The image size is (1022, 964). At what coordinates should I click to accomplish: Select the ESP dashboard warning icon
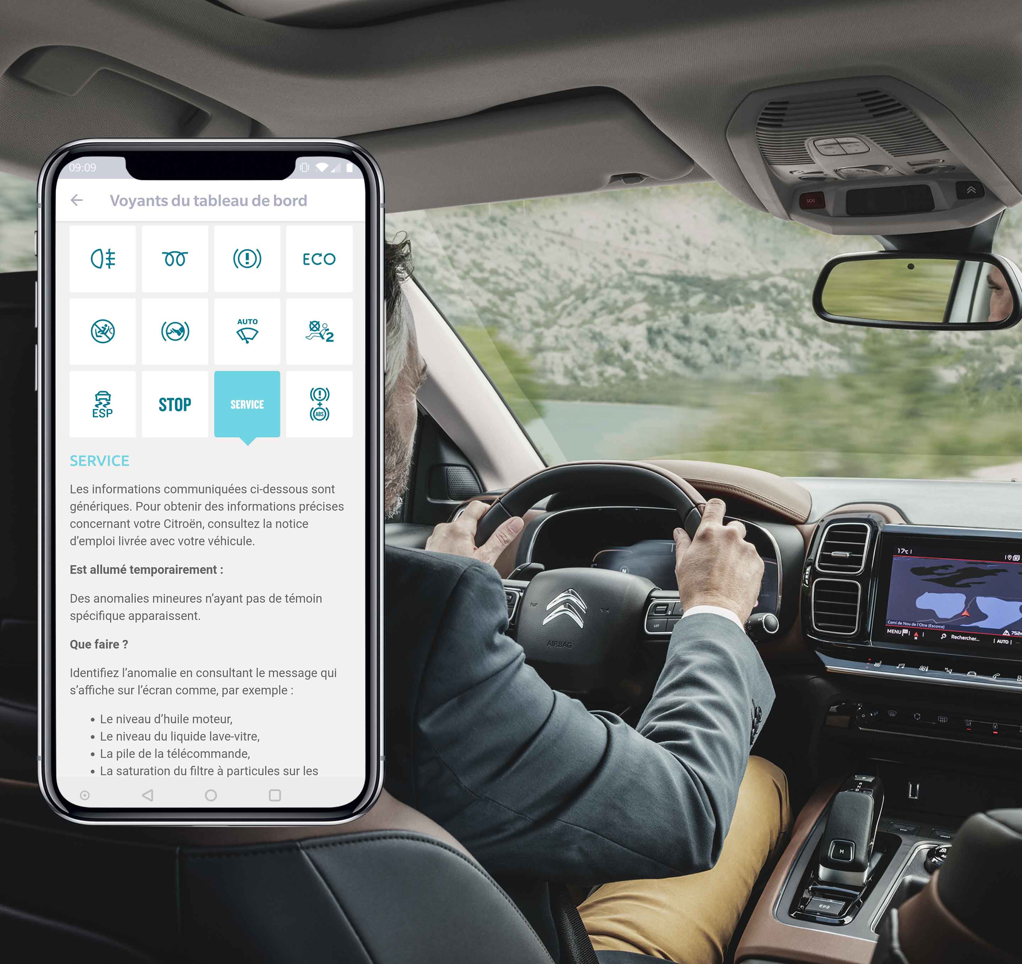pos(103,404)
